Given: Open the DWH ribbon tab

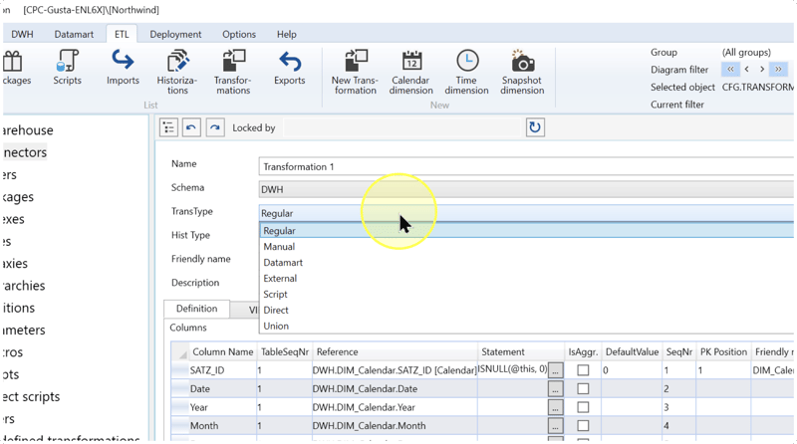Looking at the screenshot, I should point(22,34).
